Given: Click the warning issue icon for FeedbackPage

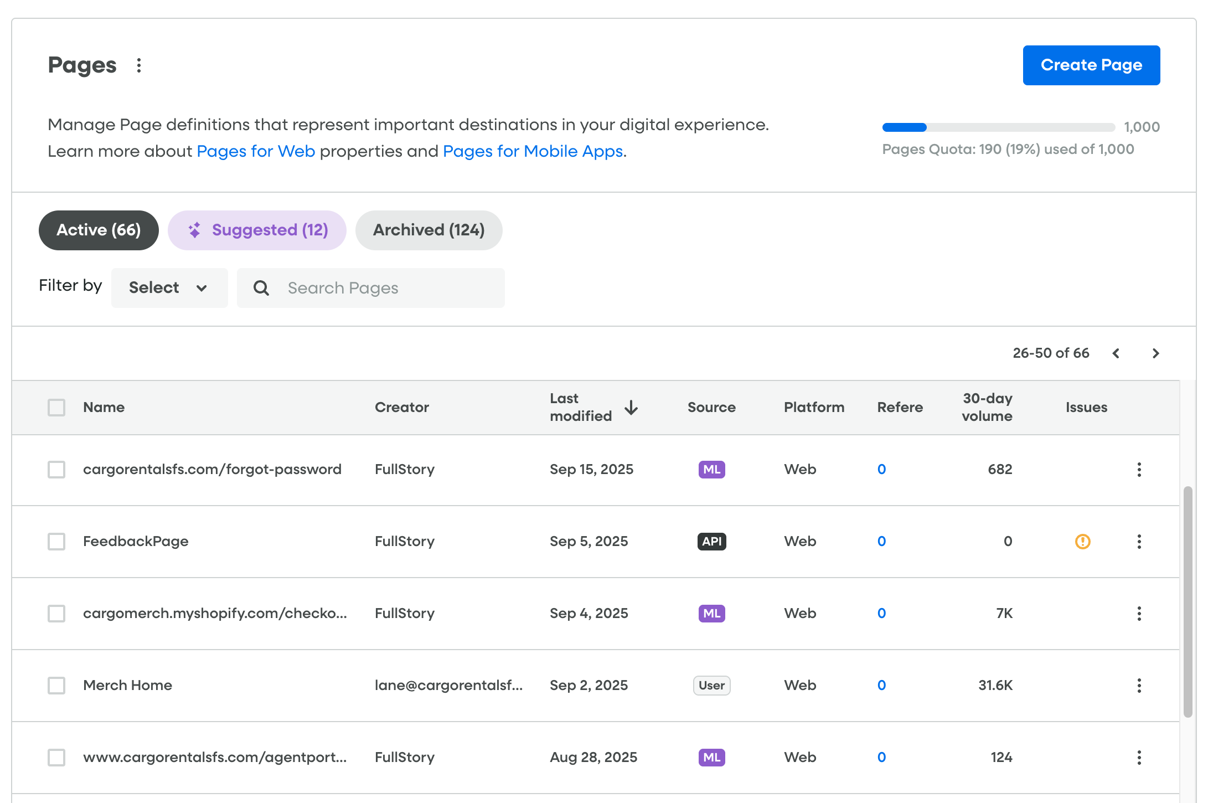Looking at the screenshot, I should coord(1082,541).
